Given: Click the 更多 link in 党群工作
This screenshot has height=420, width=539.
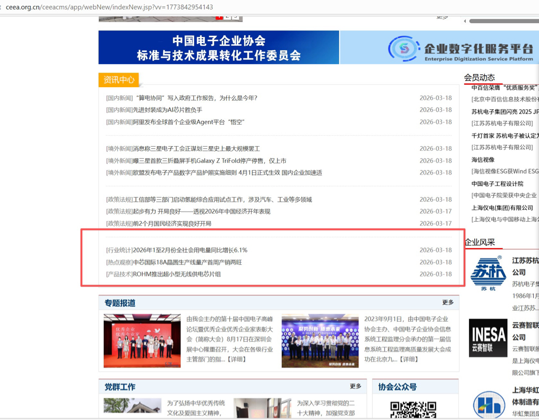Looking at the screenshot, I should point(355,386).
